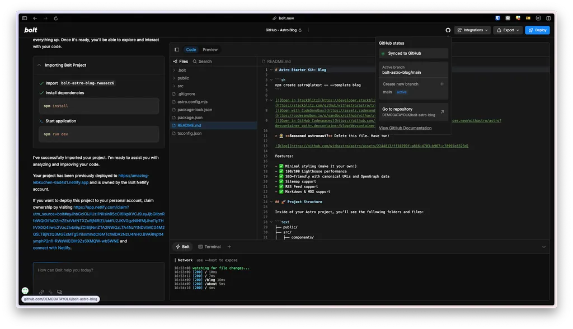Viewport: 573px width, 329px height.
Task: Open project options three-dot menu
Action: point(308,30)
